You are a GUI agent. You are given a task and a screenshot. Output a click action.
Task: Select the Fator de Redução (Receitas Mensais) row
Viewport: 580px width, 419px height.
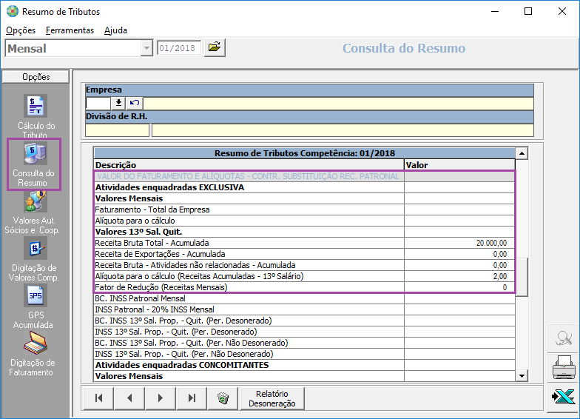pos(305,287)
